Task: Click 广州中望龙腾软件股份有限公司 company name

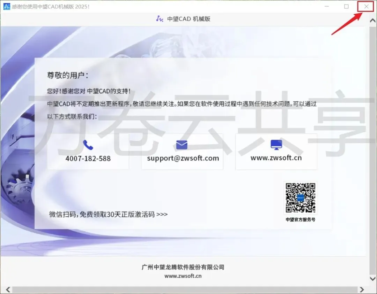Action: tap(183, 267)
